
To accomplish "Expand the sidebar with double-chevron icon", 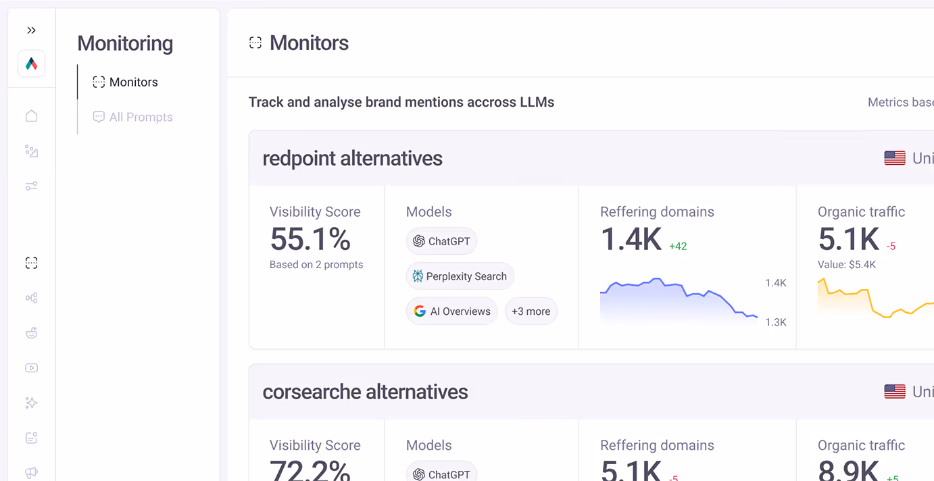I will pyautogui.click(x=31, y=30).
